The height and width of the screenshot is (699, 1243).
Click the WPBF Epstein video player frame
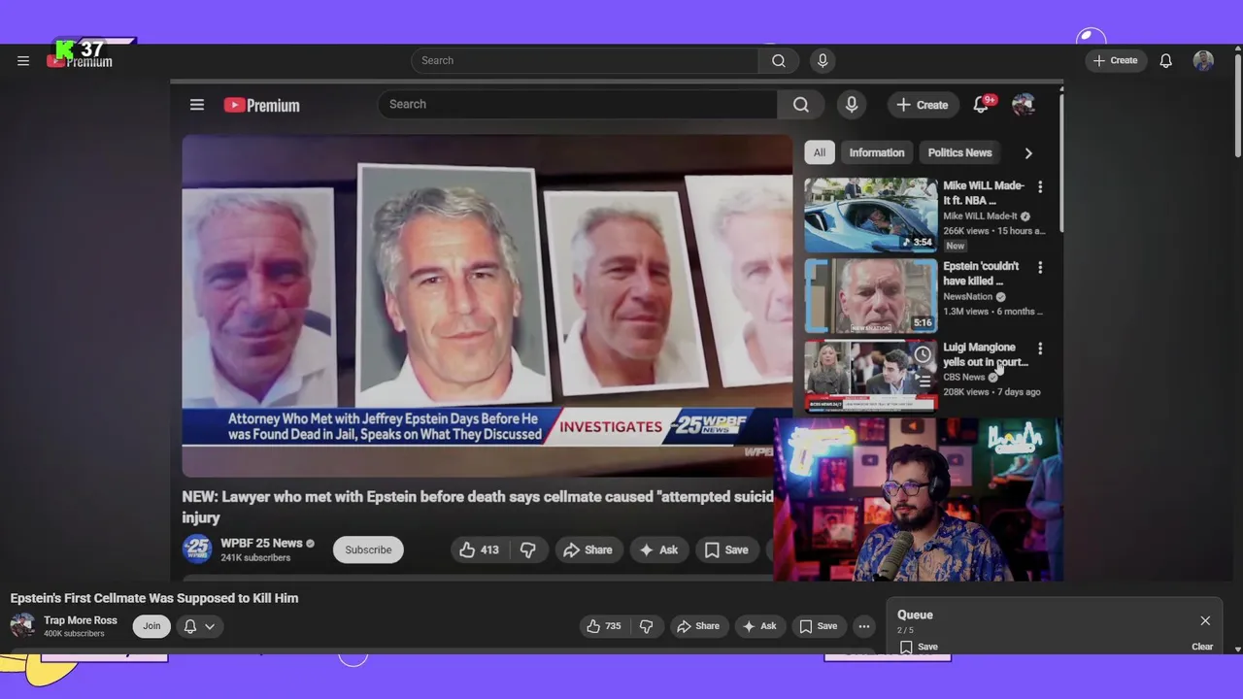coord(487,305)
